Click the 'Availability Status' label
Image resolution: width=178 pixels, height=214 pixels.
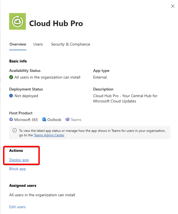25,71
